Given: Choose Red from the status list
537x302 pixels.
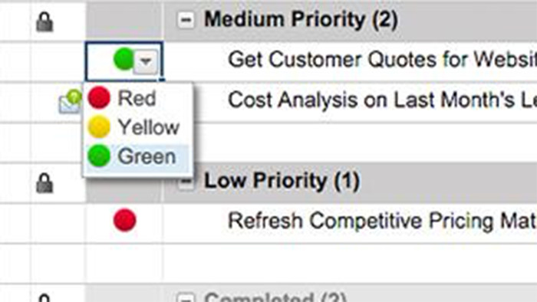Looking at the screenshot, I should pos(137,98).
